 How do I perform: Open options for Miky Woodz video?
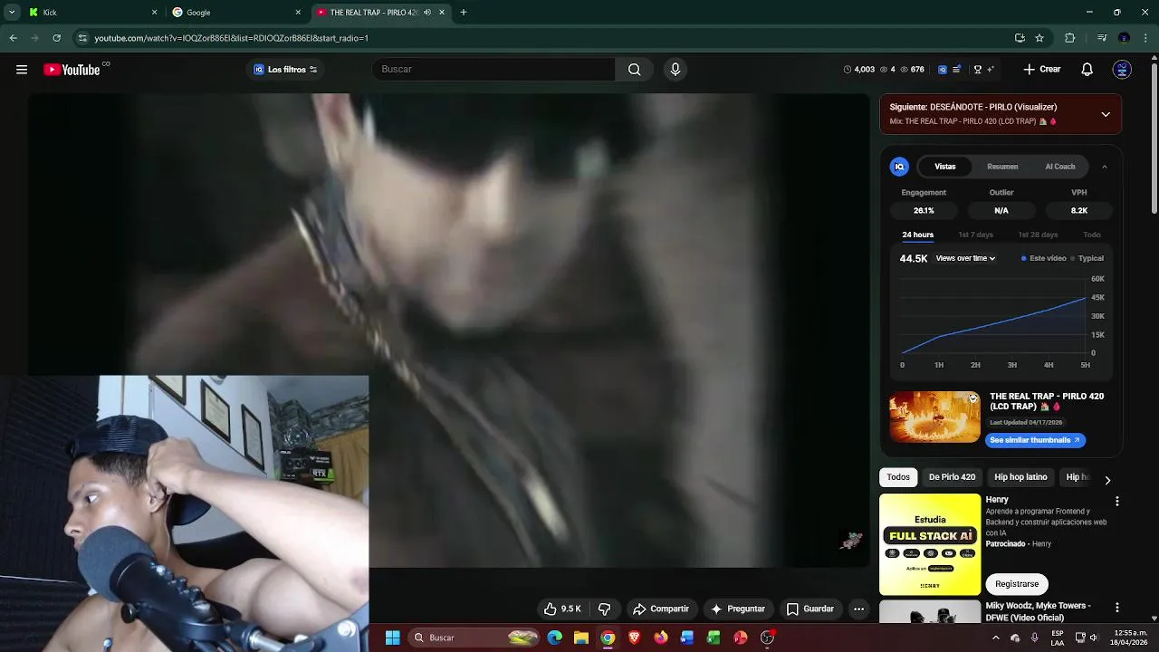[x=1116, y=608]
